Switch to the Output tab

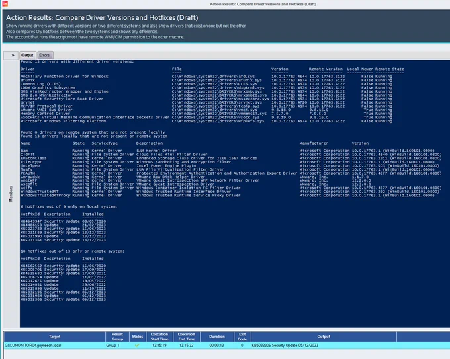(27, 55)
